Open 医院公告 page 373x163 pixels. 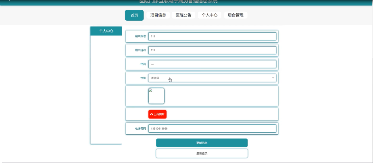(184, 15)
